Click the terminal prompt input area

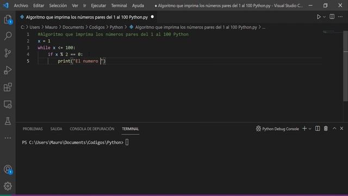tap(127, 142)
